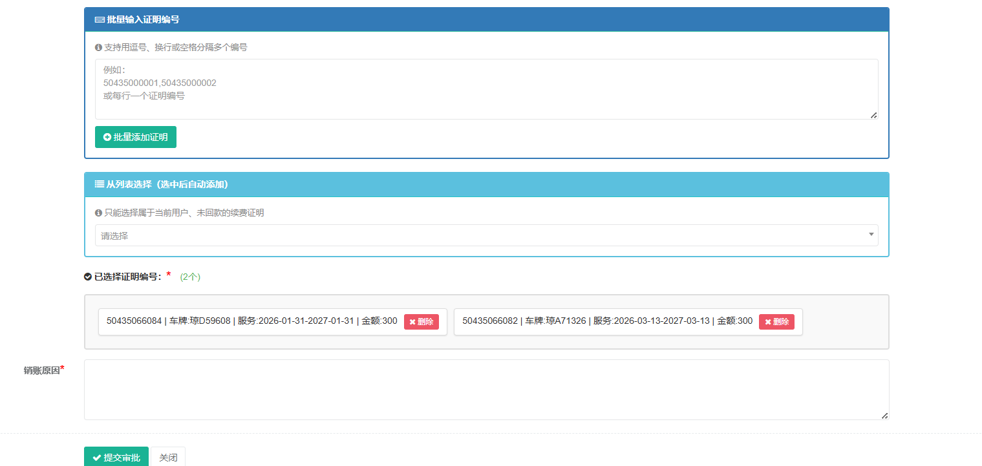
Task: Submit the form with 提交审批
Action: [x=116, y=457]
